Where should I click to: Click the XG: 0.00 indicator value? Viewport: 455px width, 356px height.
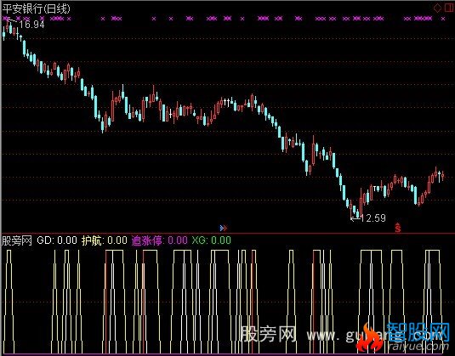coord(212,240)
